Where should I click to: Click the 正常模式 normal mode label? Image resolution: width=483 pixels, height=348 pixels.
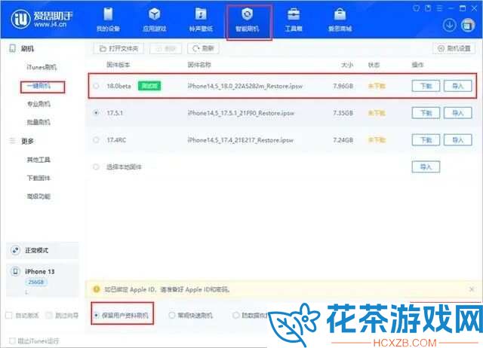click(x=37, y=250)
